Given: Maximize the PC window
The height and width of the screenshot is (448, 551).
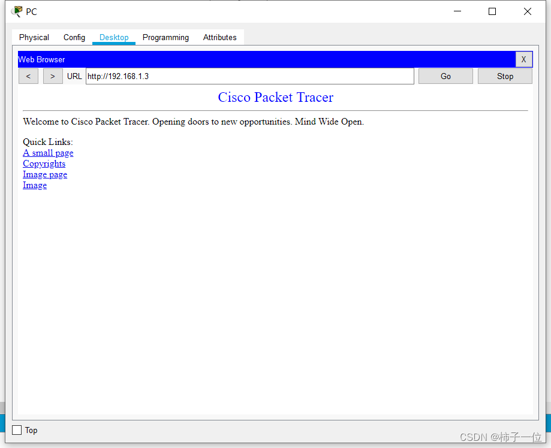Looking at the screenshot, I should tap(492, 11).
